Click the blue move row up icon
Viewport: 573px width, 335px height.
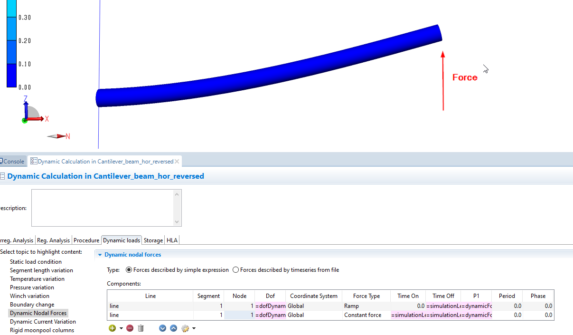(173, 328)
